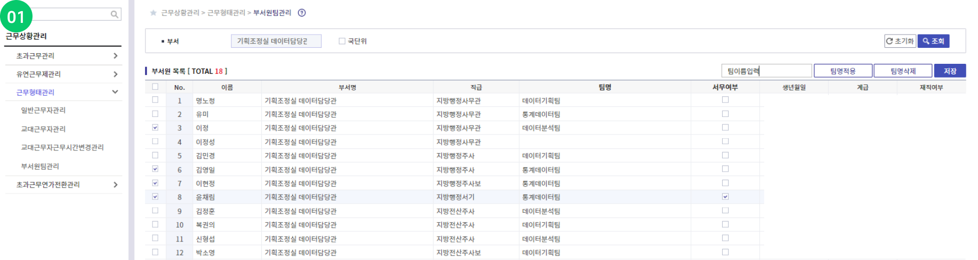Click the team name input field
978x260 pixels.
[766, 71]
